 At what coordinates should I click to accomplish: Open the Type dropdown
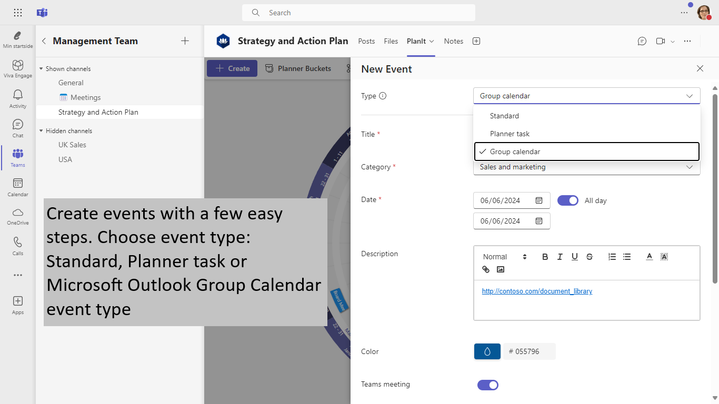click(587, 96)
